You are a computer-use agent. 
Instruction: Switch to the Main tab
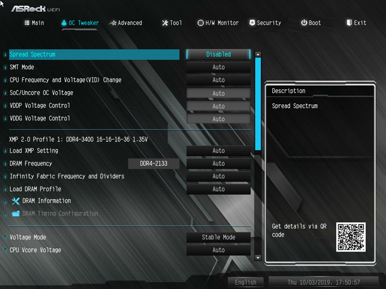[34, 23]
